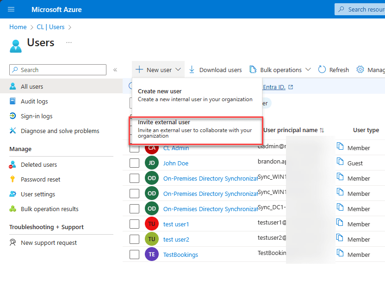Click the copy icon in TestBookings row
This screenshot has height=285, width=385.
coord(340,253)
